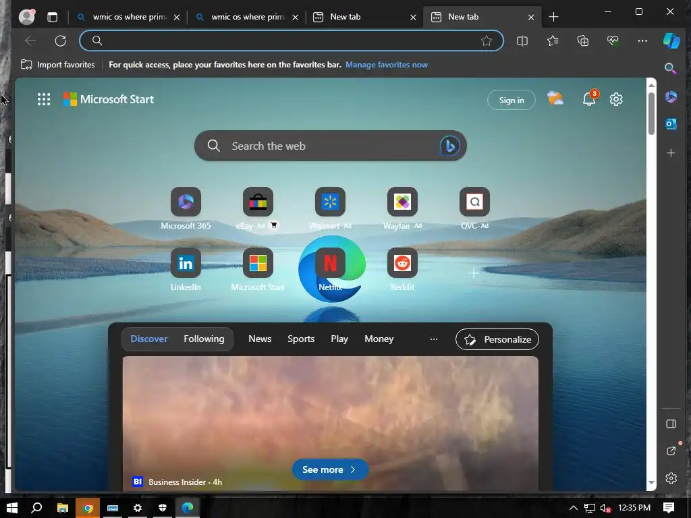Screen dimensions: 691x518
Task: Select the Following feed tab
Action: [204, 339]
